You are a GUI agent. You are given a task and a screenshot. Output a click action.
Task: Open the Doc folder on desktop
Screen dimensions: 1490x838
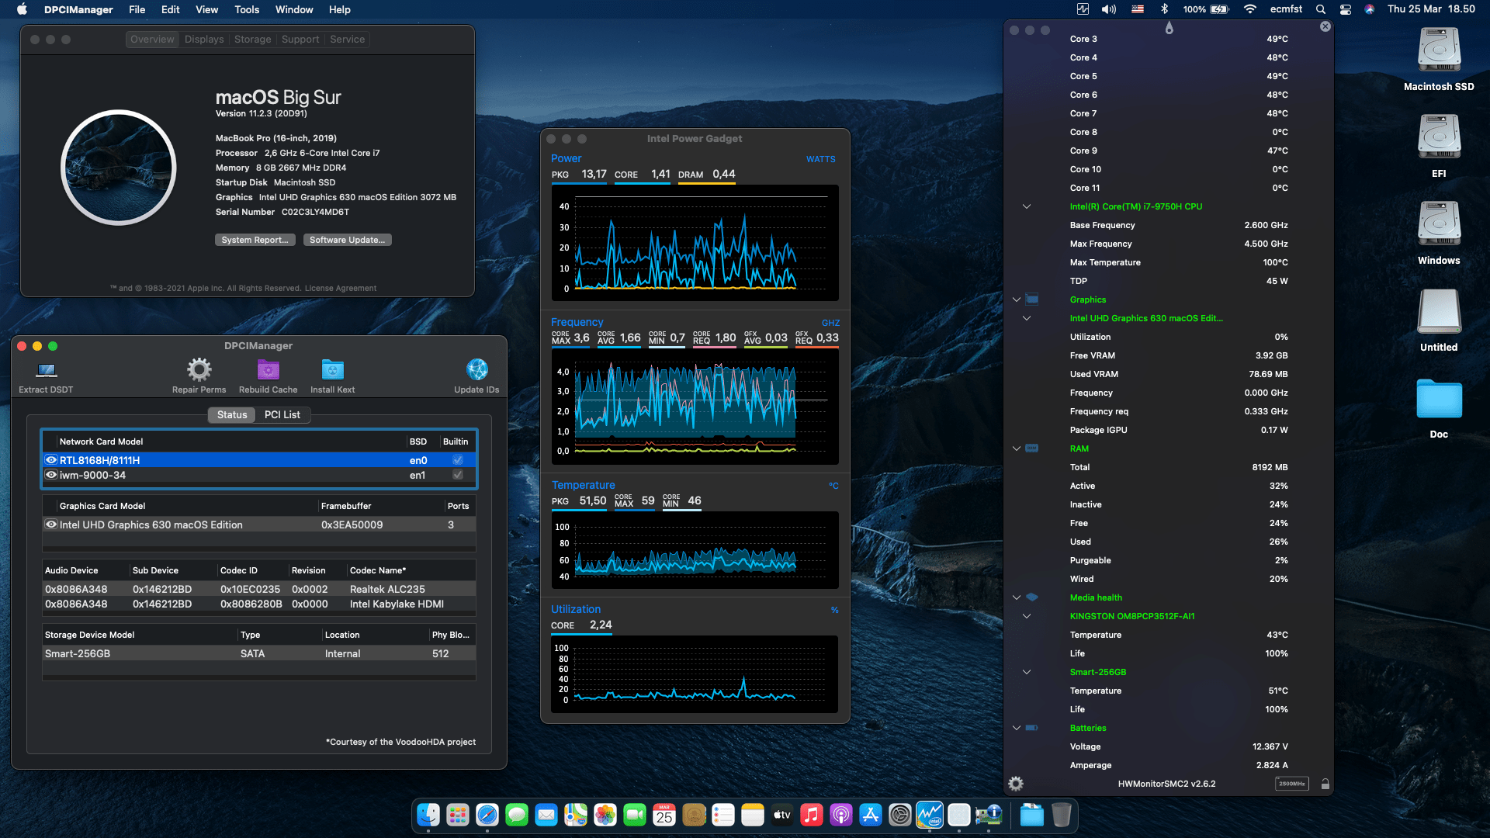pos(1439,399)
